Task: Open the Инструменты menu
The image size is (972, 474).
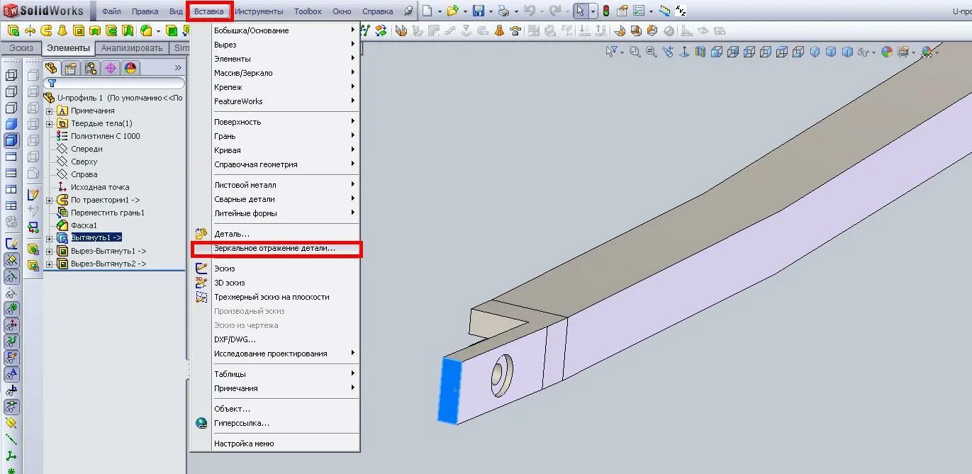Action: 259,11
